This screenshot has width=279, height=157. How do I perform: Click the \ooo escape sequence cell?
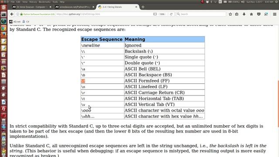click(102, 110)
